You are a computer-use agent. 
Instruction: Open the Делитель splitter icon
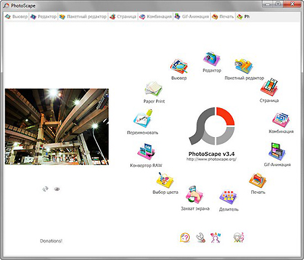tap(228, 197)
